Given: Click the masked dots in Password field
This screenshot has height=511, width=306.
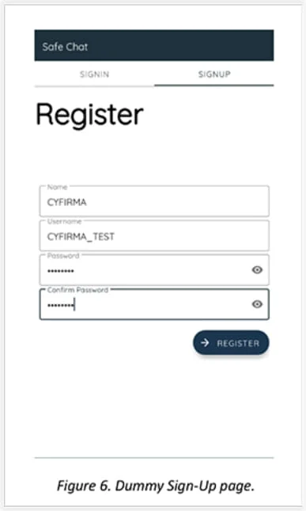Looking at the screenshot, I should click(x=60, y=271).
